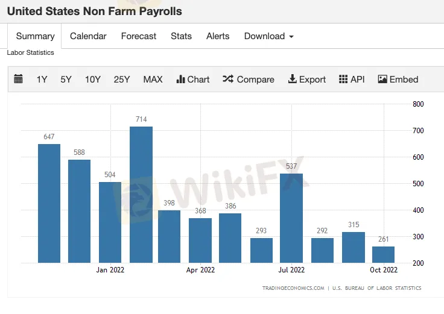The width and height of the screenshot is (444, 314).
Task: Click the 800 y-axis value
Action: (x=418, y=104)
